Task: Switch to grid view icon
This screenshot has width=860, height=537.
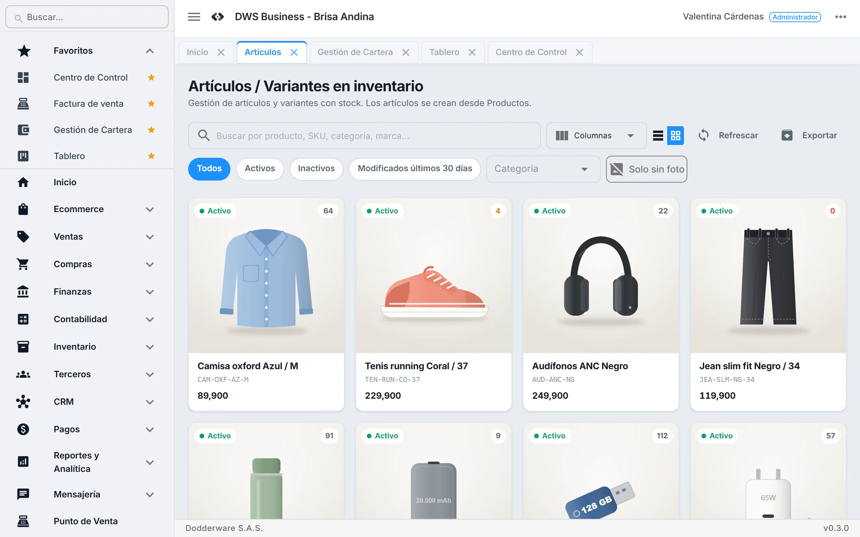Action: click(675, 135)
